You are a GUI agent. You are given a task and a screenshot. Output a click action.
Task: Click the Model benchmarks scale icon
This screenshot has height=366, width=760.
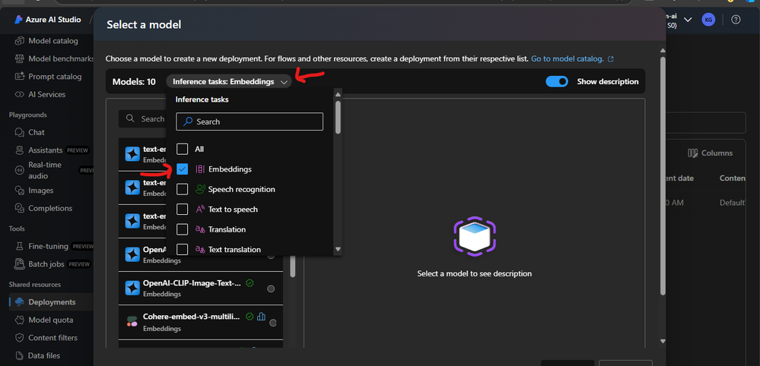click(x=19, y=58)
